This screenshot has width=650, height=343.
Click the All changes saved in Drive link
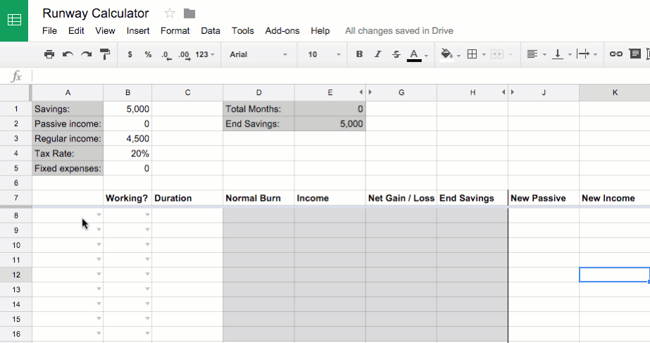click(x=399, y=31)
